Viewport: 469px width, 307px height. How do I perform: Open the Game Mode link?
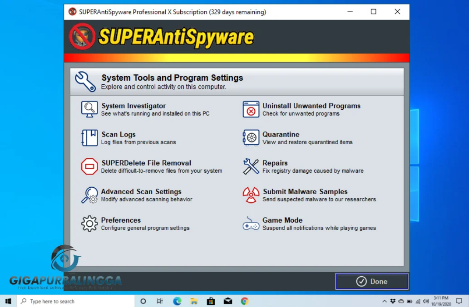[282, 220]
